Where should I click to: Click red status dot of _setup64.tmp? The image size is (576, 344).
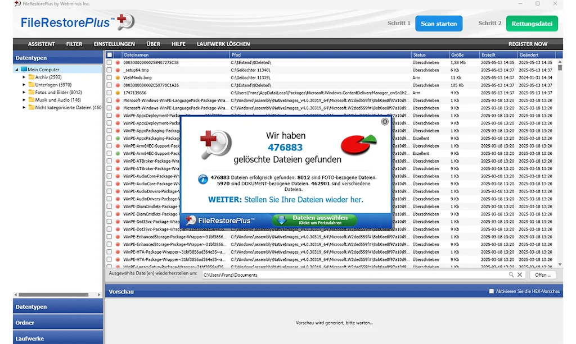(x=118, y=70)
